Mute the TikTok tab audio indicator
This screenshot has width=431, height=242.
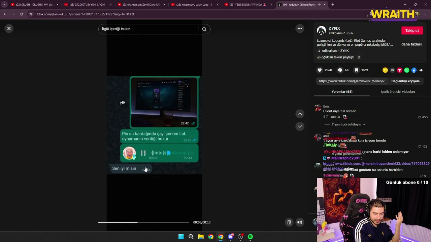coord(319,5)
